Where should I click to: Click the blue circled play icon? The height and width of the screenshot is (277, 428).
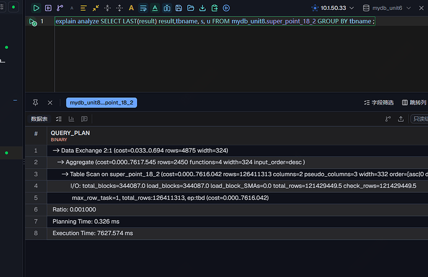(226, 8)
